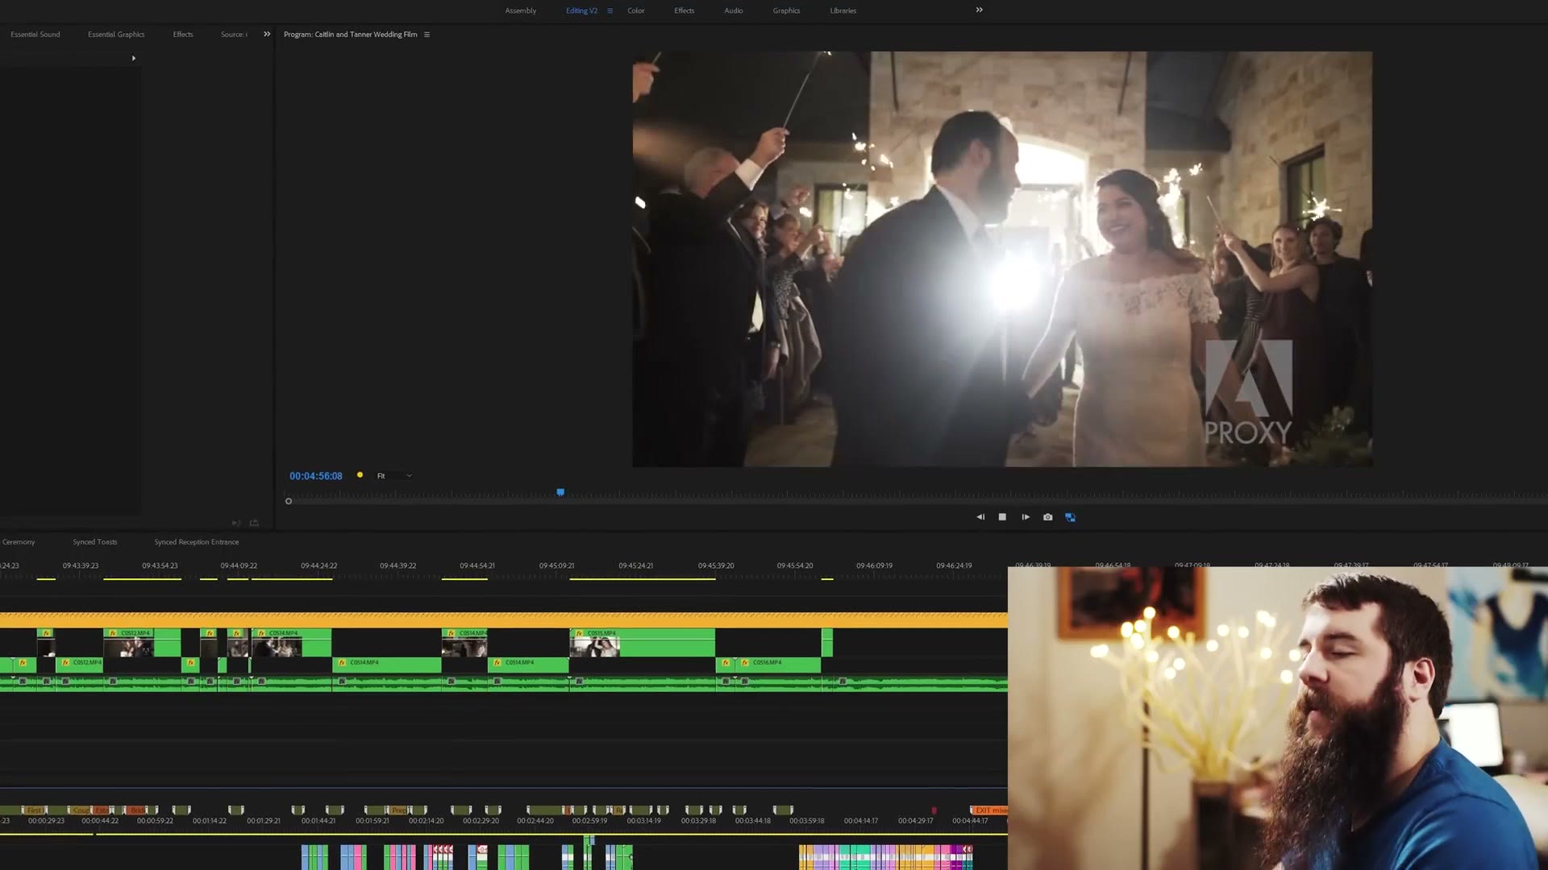Click the Program monitor video preview

pyautogui.click(x=1002, y=259)
